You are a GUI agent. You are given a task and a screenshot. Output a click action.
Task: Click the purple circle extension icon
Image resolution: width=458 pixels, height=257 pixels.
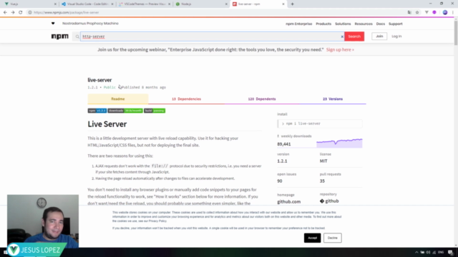pyautogui.click(x=434, y=12)
